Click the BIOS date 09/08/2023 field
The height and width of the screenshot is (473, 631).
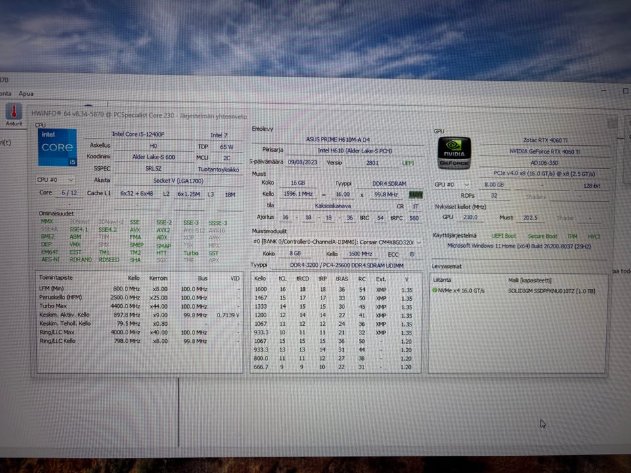(302, 162)
